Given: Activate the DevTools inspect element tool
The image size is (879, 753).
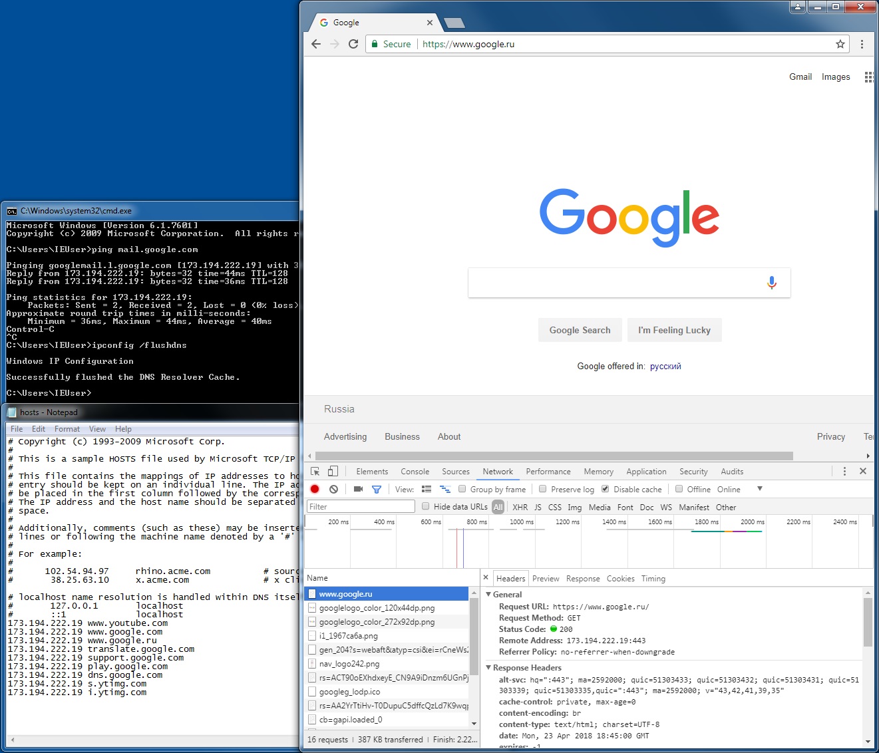Looking at the screenshot, I should (315, 471).
